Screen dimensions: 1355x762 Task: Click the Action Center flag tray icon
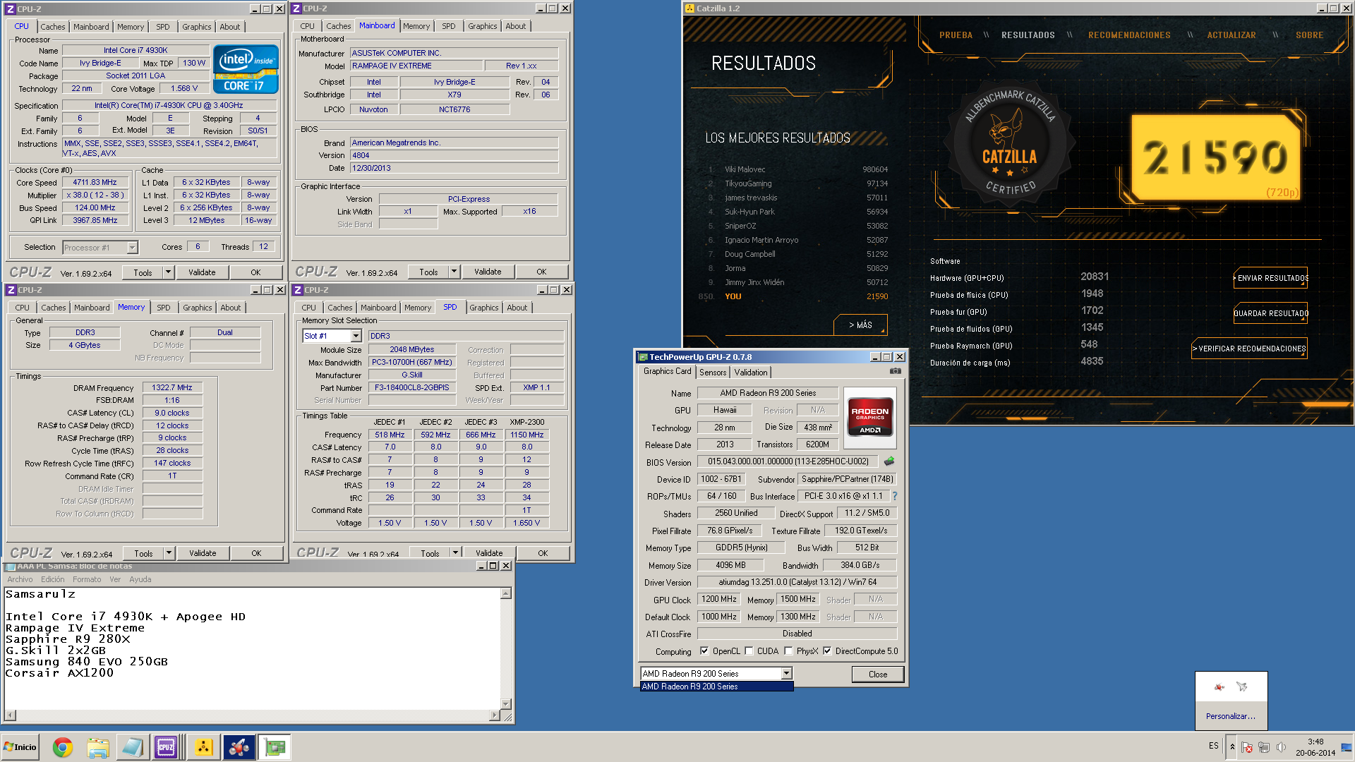coord(1247,747)
